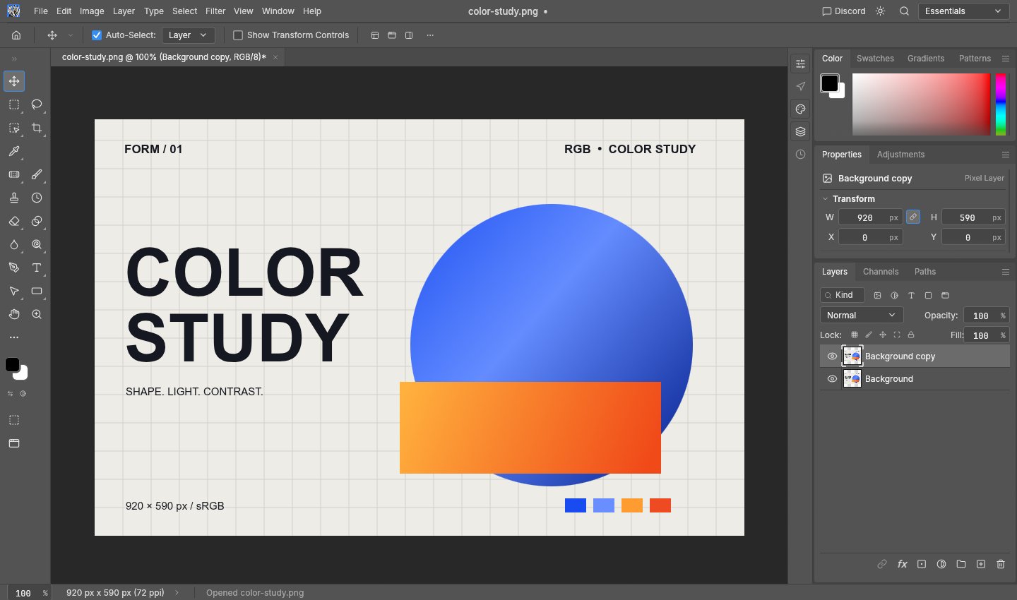Open search with the magnifier icon in the title bar
The image size is (1017, 600).
(x=904, y=11)
